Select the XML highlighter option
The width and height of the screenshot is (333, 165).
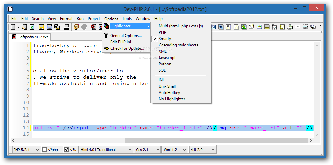coord(181,51)
